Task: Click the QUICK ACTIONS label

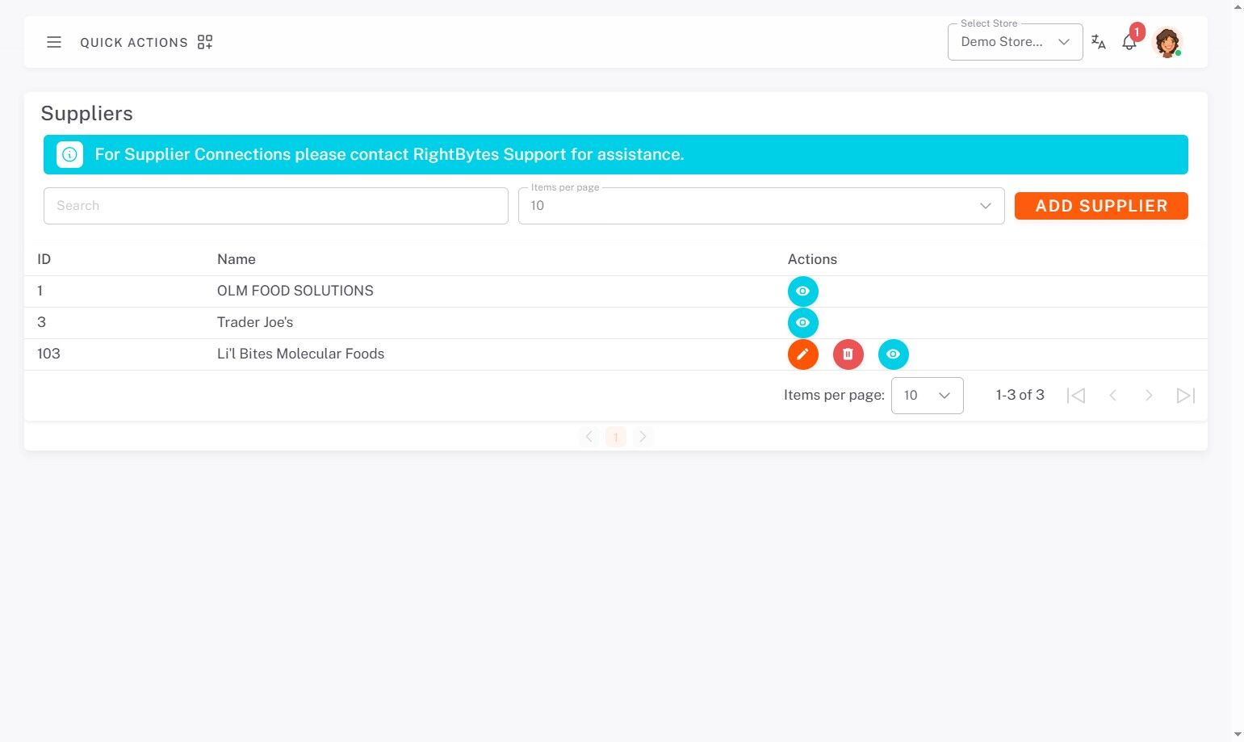Action: pos(134,43)
